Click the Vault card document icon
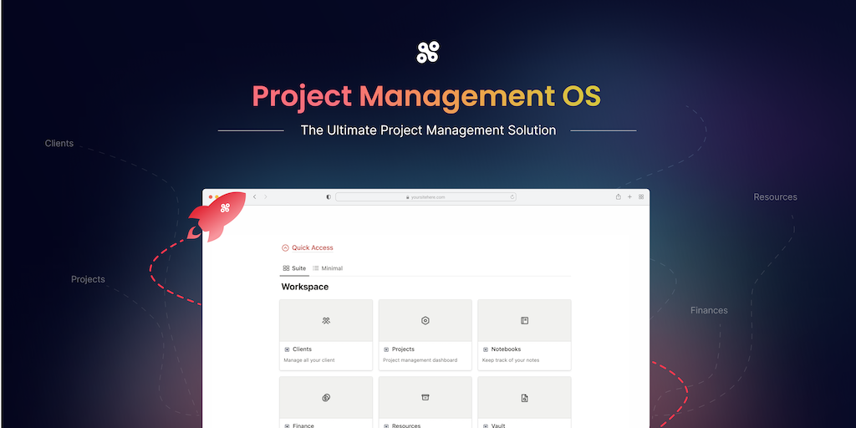856x428 pixels. 525,398
